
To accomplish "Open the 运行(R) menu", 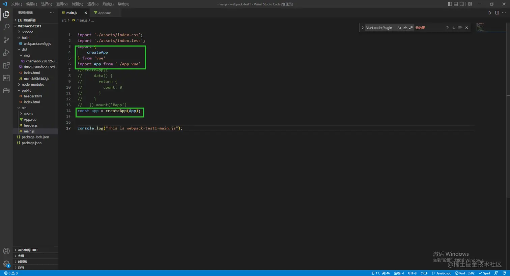I will [93, 4].
